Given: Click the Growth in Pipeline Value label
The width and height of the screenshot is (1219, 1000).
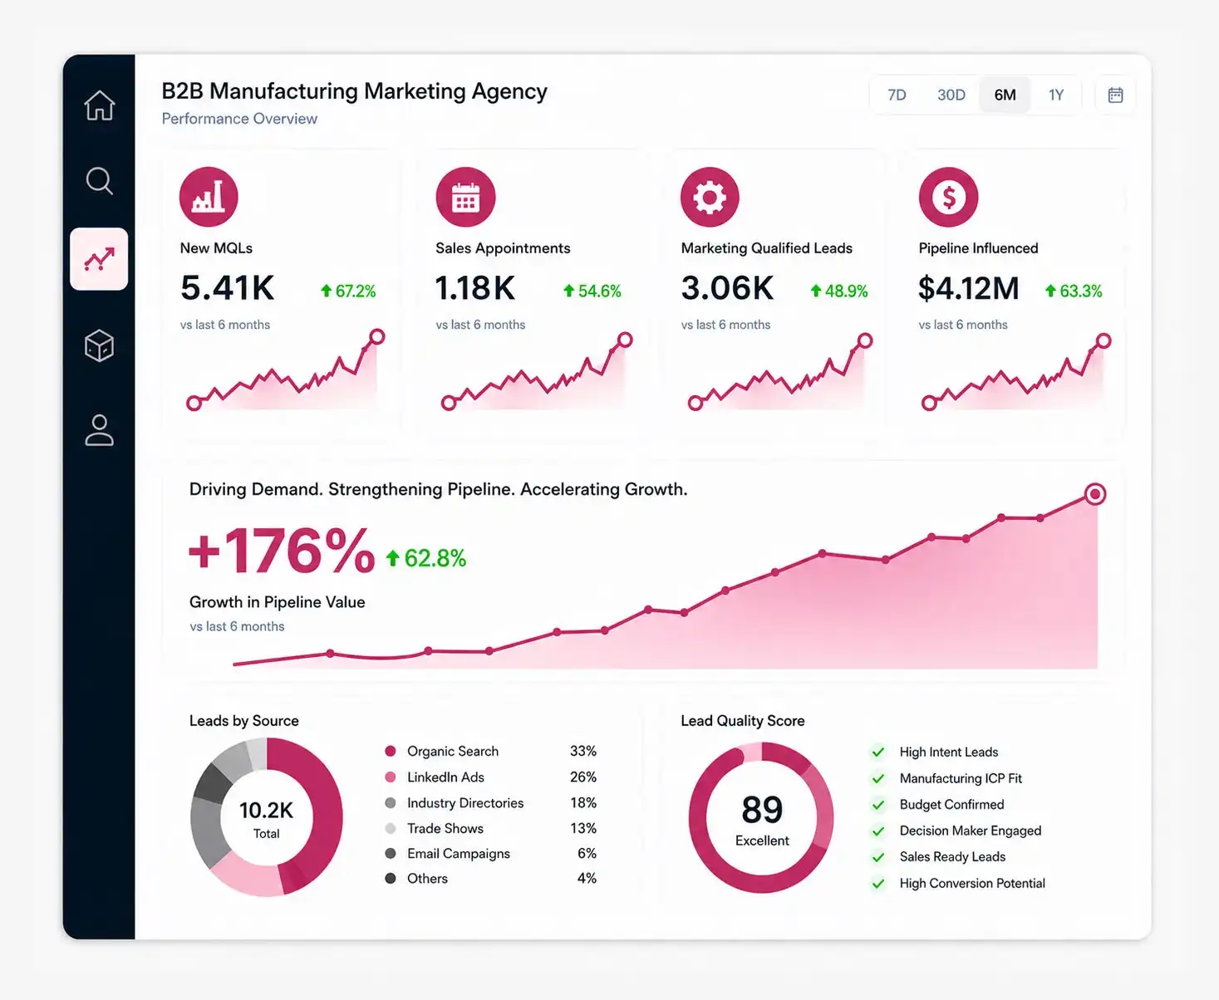Looking at the screenshot, I should [277, 602].
